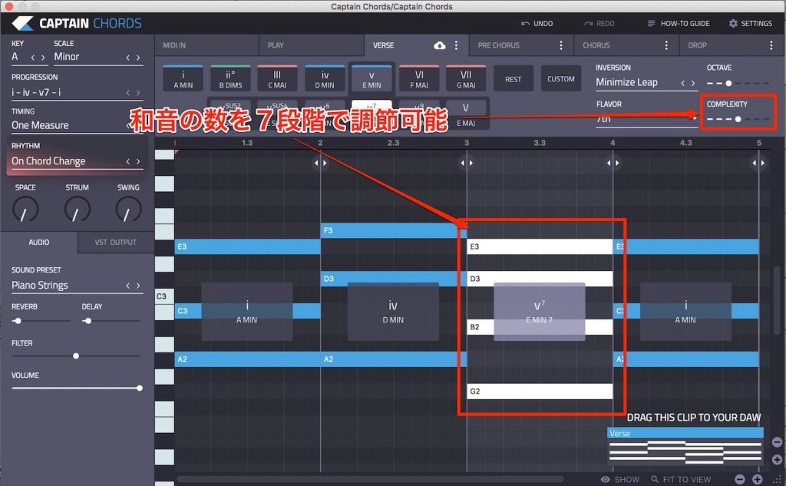Click the plus zoom icon beside clip preview
The height and width of the screenshot is (486, 786).
coord(777,459)
